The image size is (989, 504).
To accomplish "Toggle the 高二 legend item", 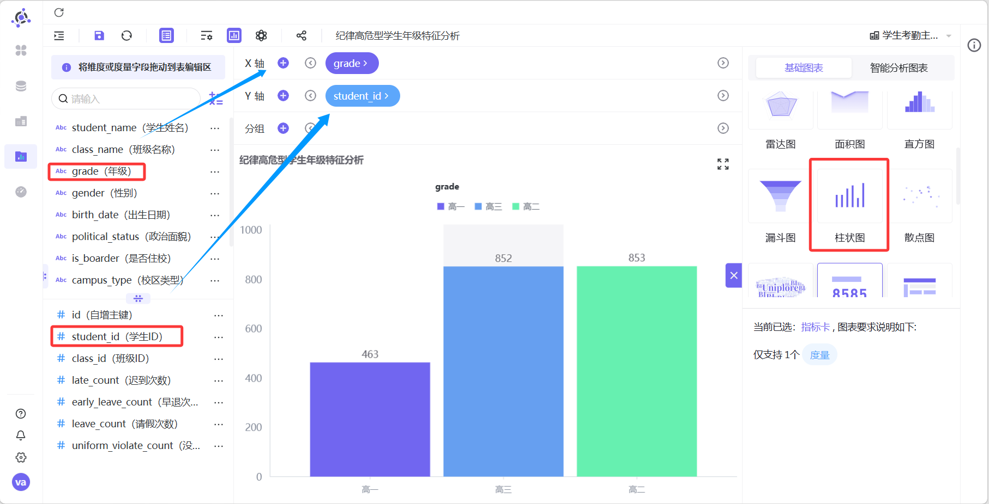I will tap(526, 207).
